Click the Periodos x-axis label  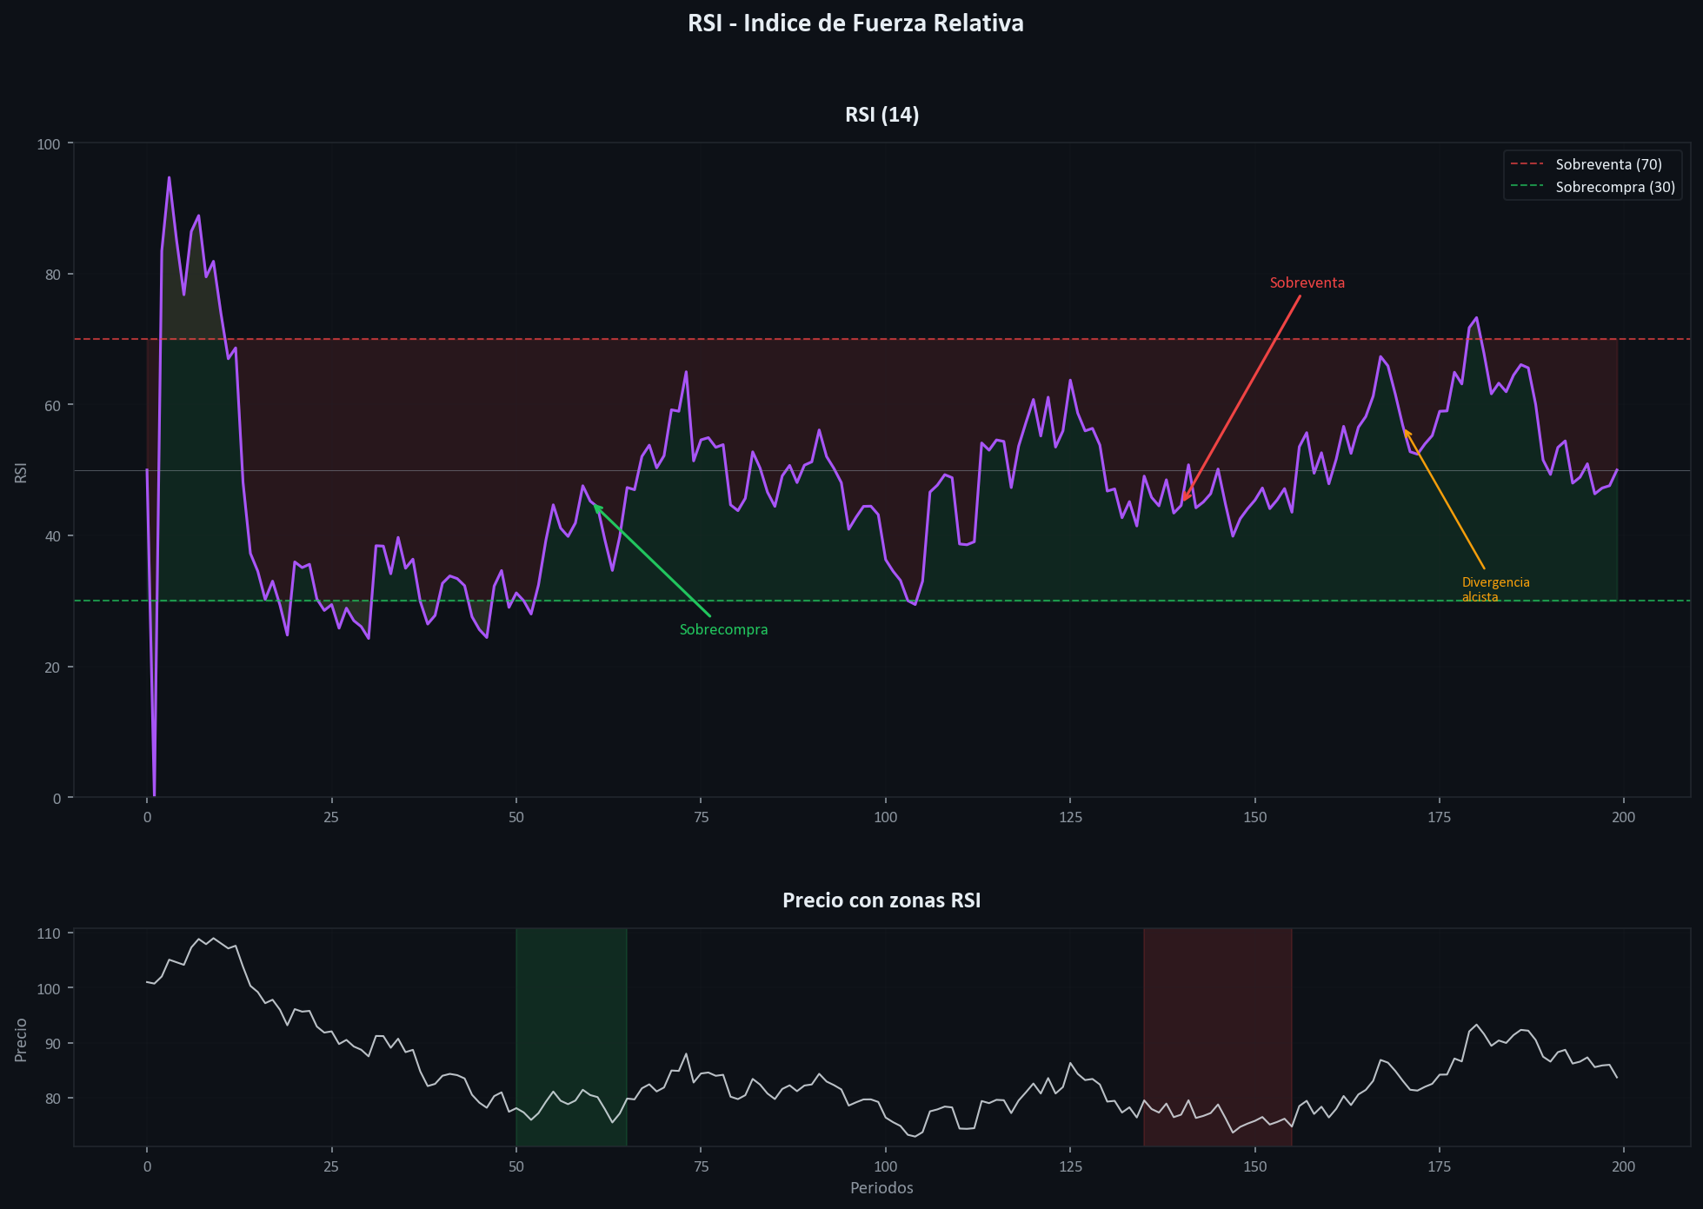click(881, 1188)
